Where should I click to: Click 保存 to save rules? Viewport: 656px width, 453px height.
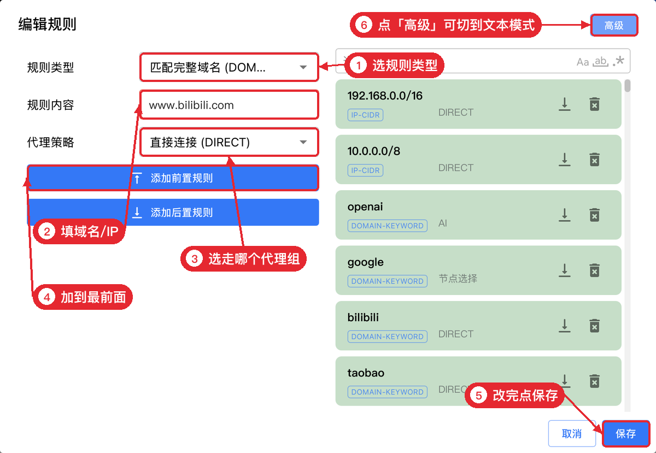(x=626, y=434)
